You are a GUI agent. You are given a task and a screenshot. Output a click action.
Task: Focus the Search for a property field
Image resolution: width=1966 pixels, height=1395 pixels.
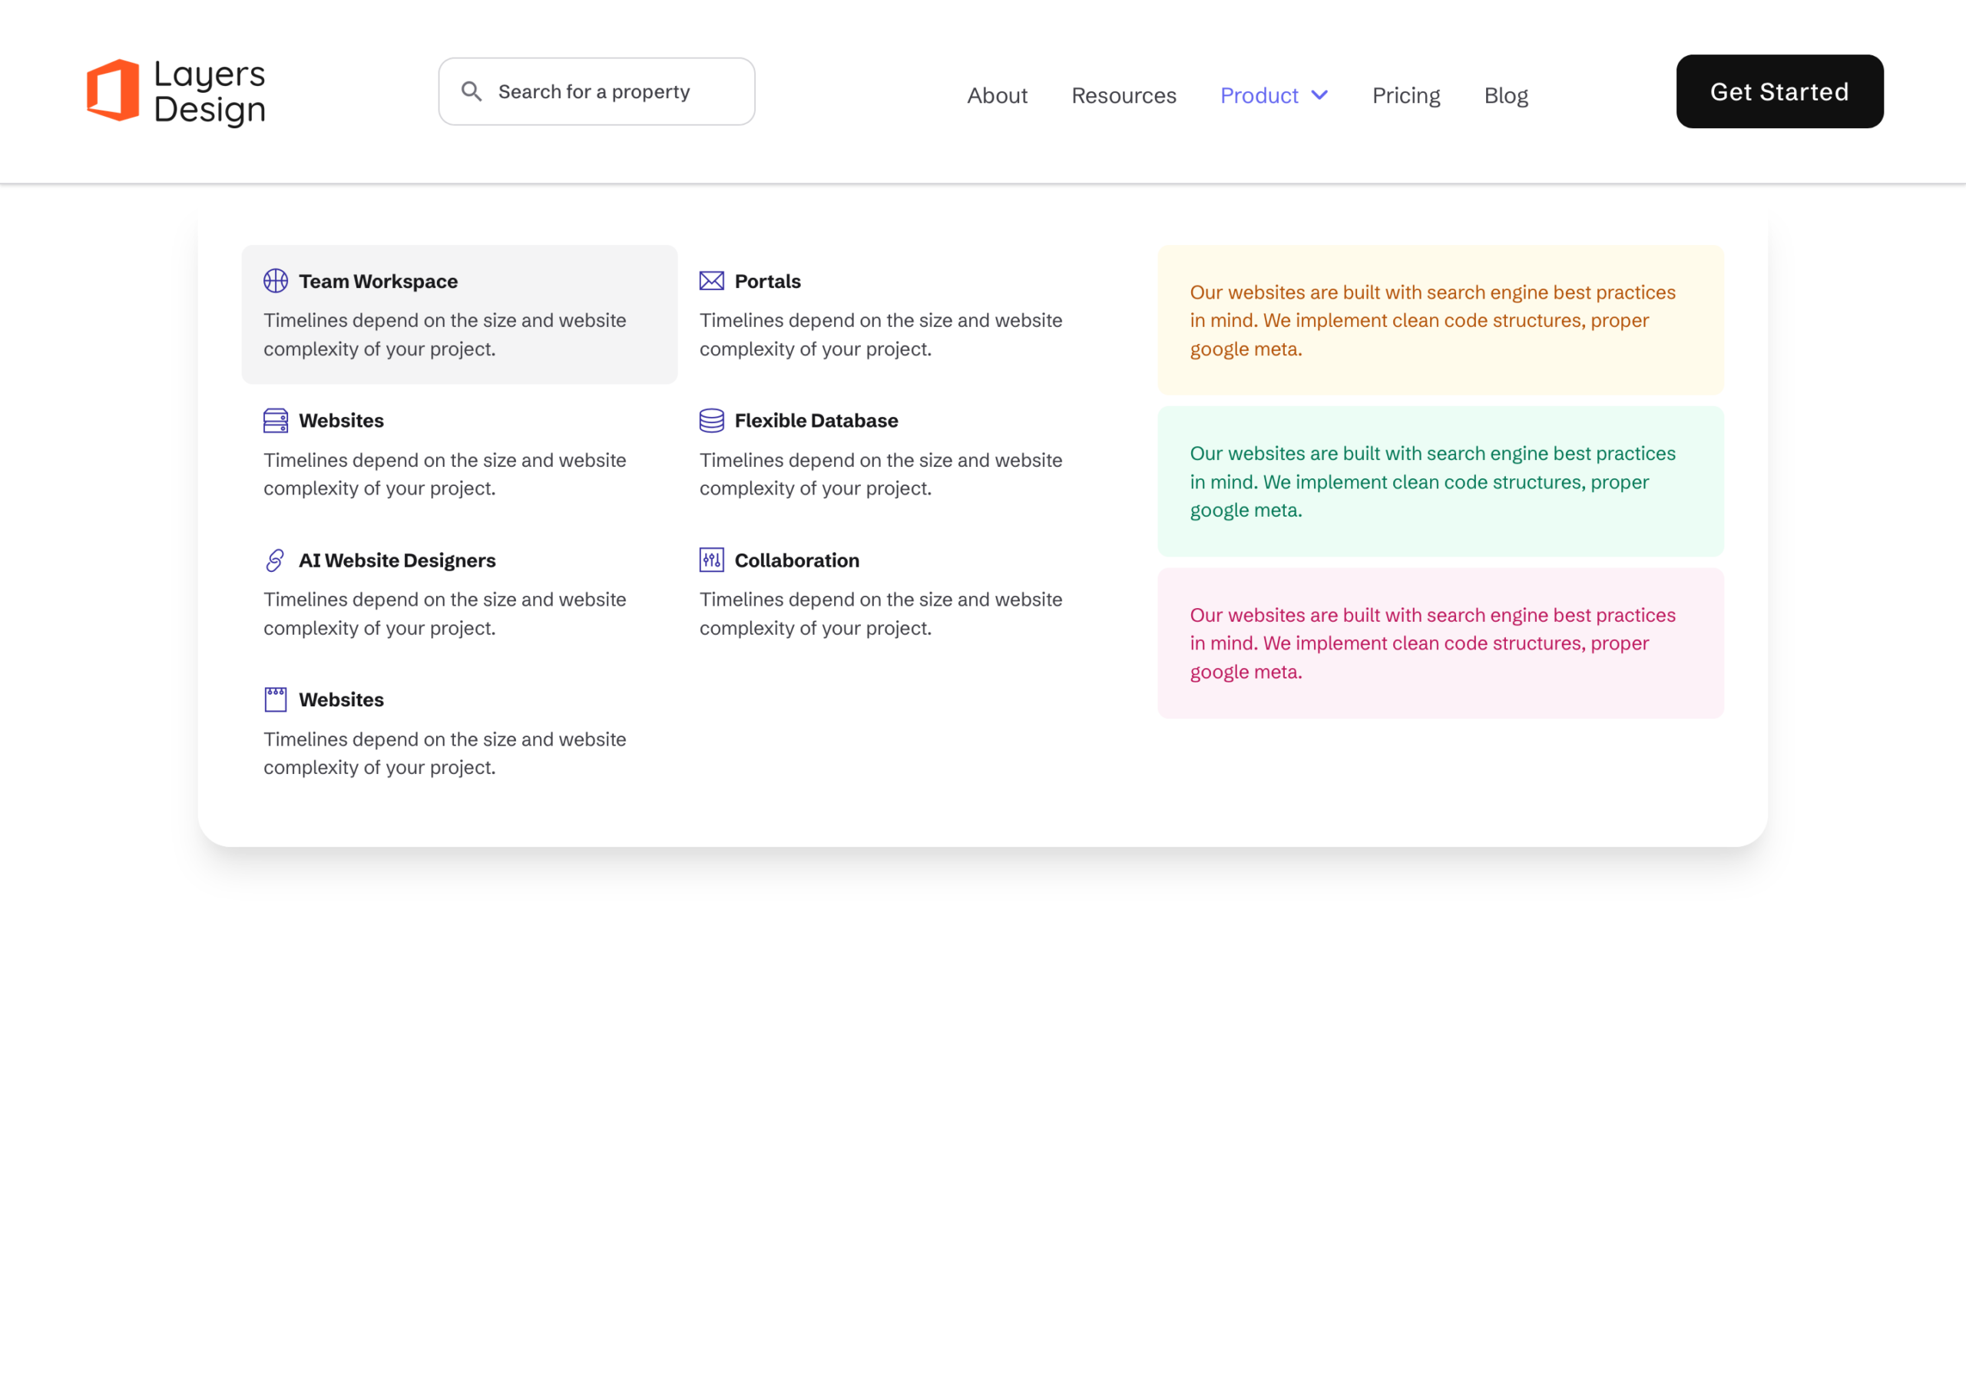click(x=597, y=91)
